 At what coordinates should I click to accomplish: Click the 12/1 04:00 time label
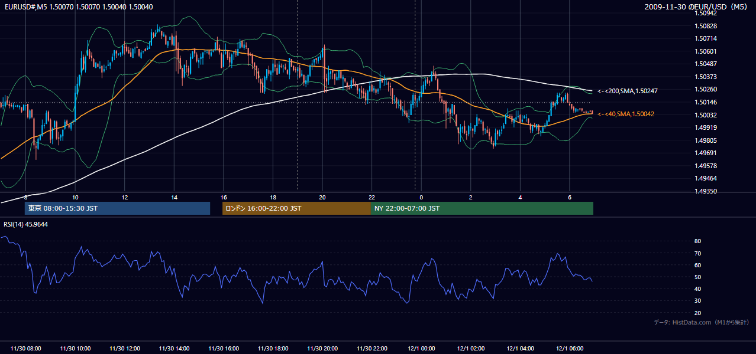(x=520, y=349)
